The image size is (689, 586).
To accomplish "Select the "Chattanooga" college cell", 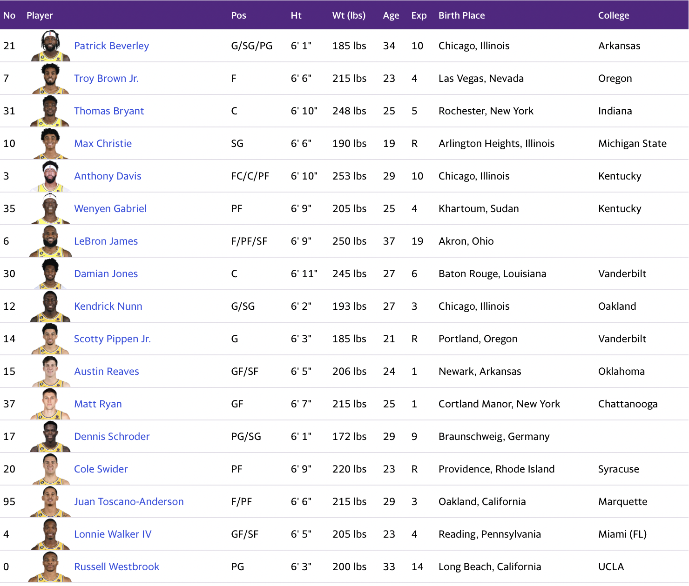I will tap(628, 404).
